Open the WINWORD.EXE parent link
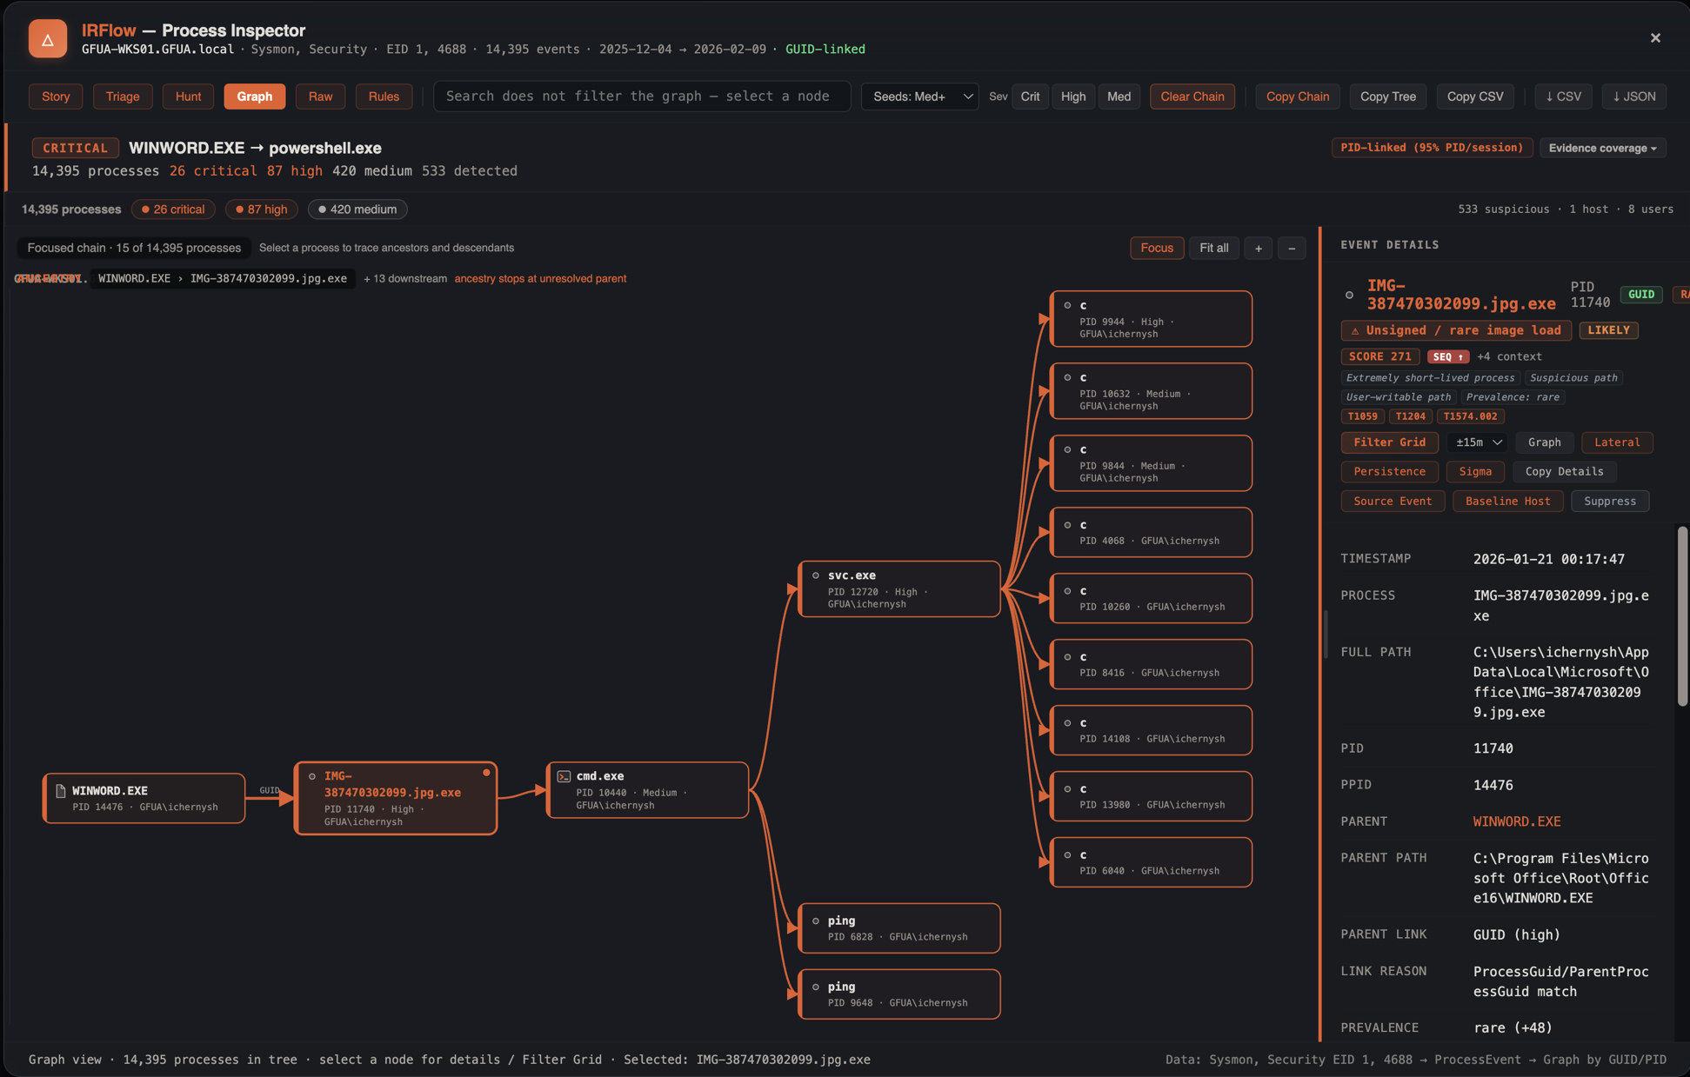This screenshot has width=1690, height=1077. pos(1516,821)
